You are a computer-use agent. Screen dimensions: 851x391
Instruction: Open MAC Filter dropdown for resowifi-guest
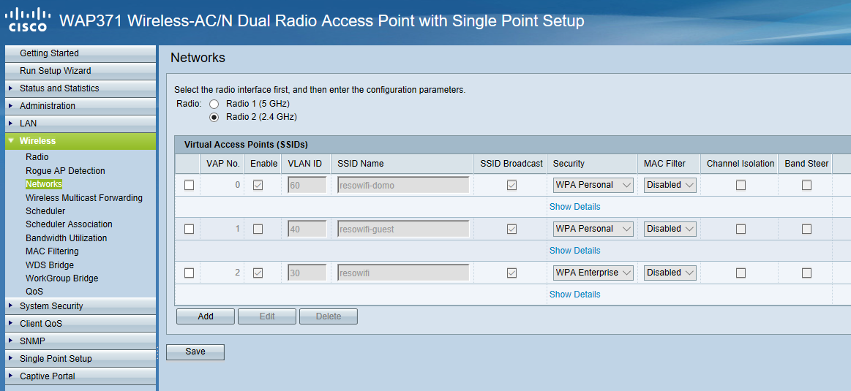(x=670, y=229)
